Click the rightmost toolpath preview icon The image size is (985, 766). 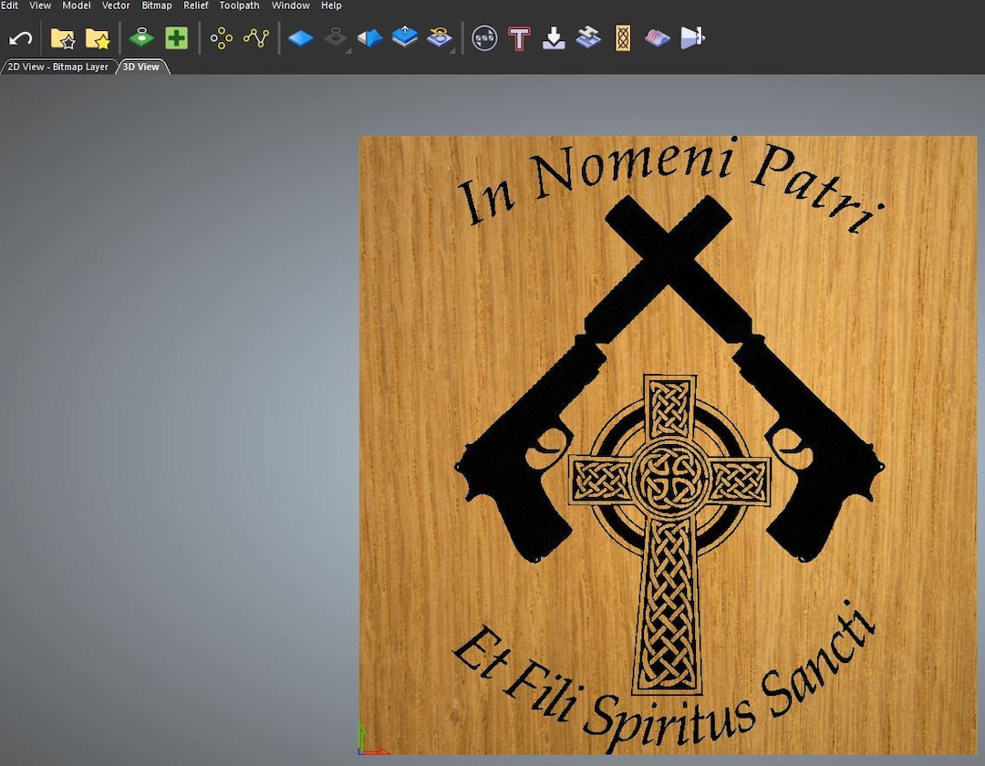coord(692,37)
